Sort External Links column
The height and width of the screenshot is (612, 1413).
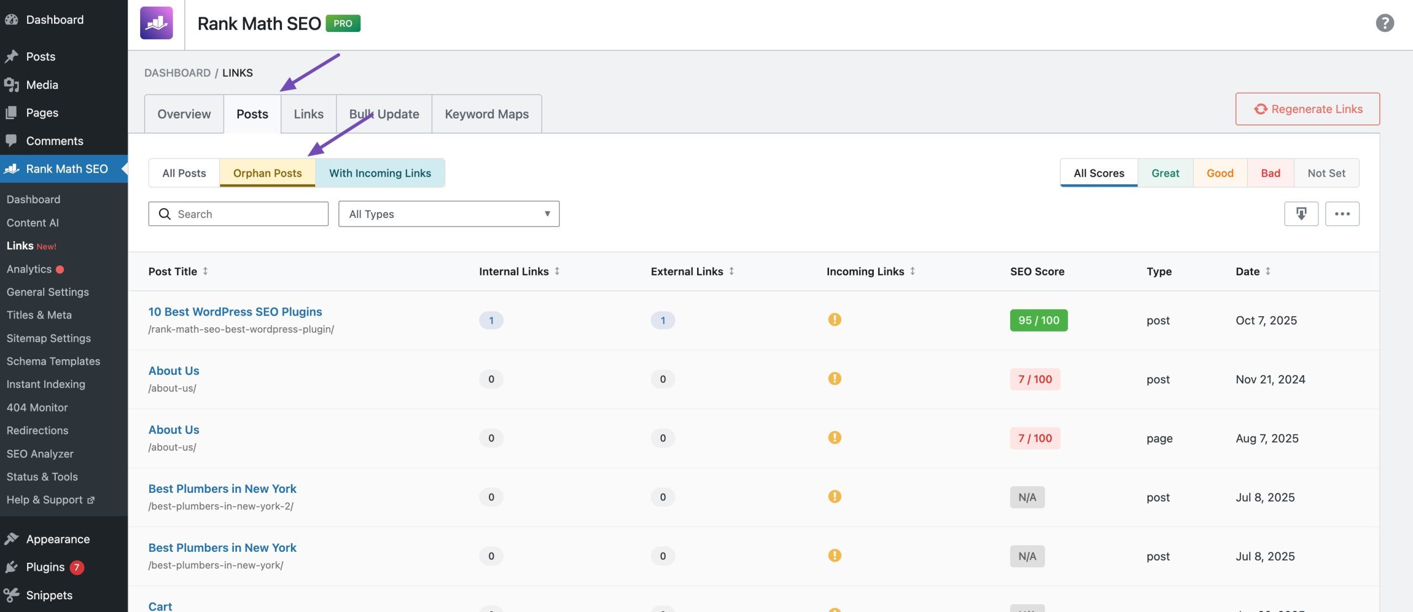click(x=731, y=271)
